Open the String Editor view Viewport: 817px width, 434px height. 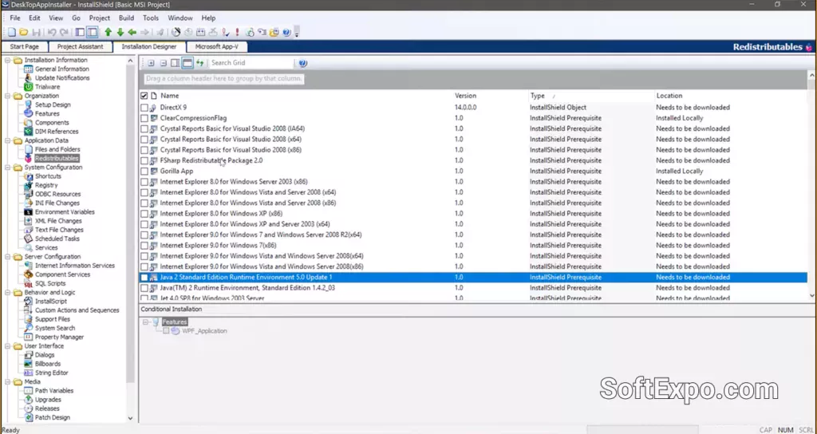click(51, 373)
